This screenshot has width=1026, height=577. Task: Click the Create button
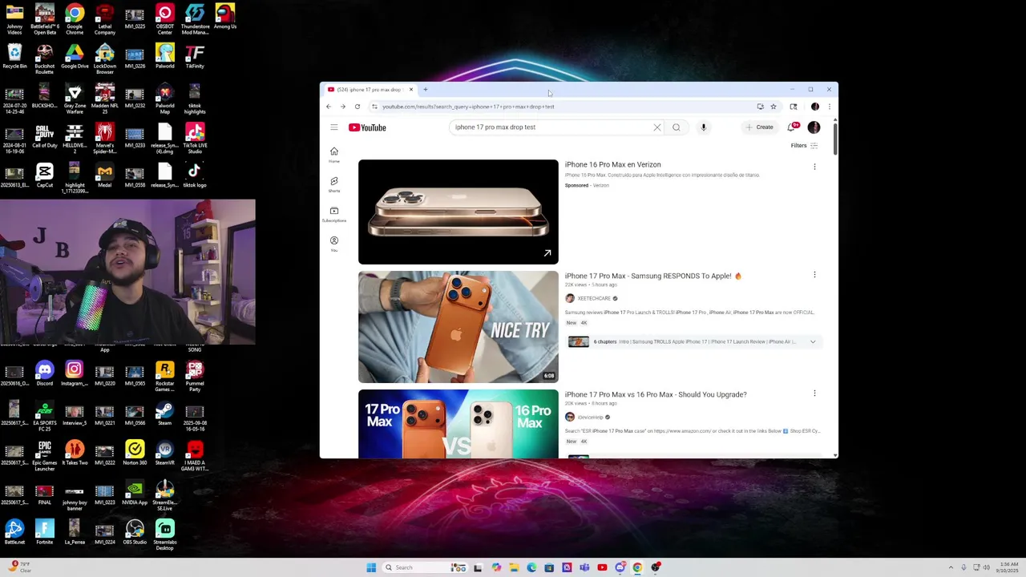point(759,127)
